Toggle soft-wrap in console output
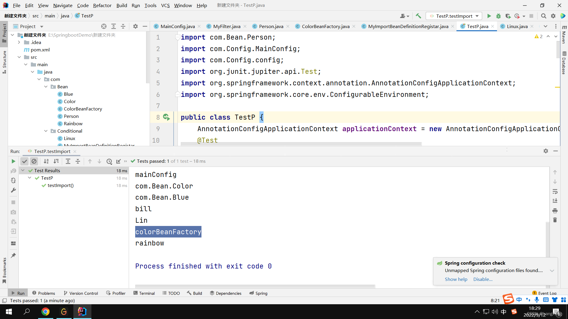The height and width of the screenshot is (319, 568). pos(555,191)
